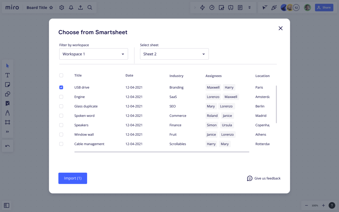
Task: Expand more tools with the double-chevron
Action: (8, 131)
